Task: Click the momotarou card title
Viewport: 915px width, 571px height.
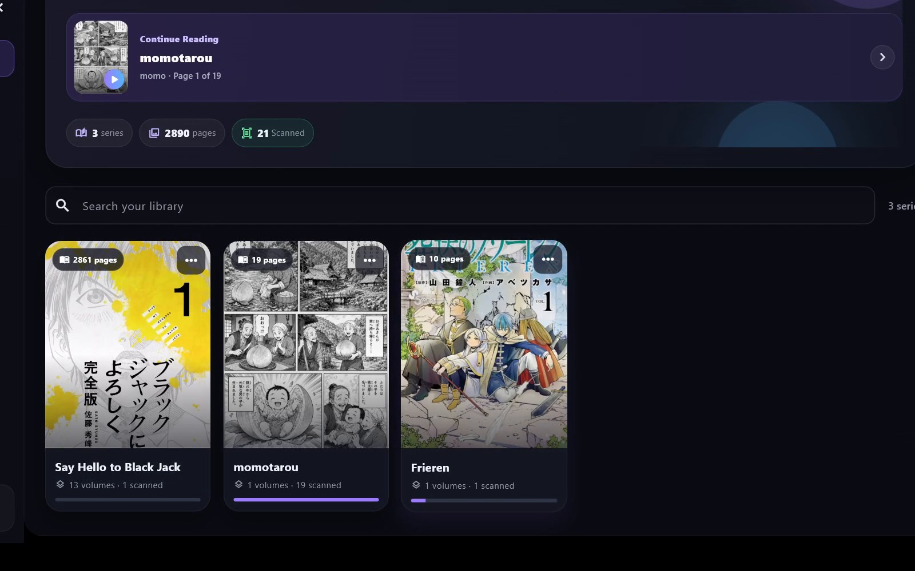Action: [x=266, y=467]
